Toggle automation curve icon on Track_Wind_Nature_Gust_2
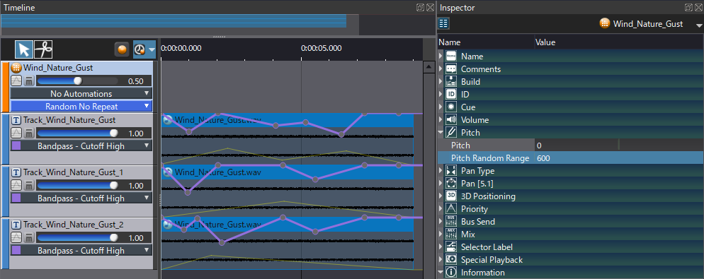Viewport: 704px width, 279px height. click(16, 237)
